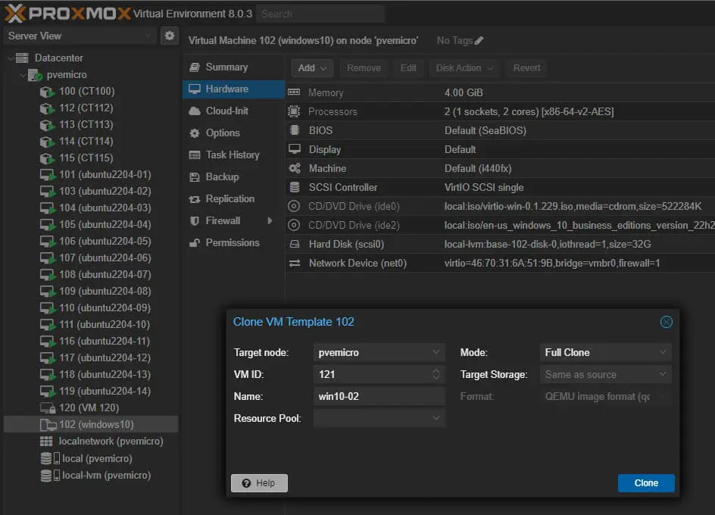Close the Clone VM Template dialog
Image resolution: width=715 pixels, height=515 pixels.
[x=667, y=322]
